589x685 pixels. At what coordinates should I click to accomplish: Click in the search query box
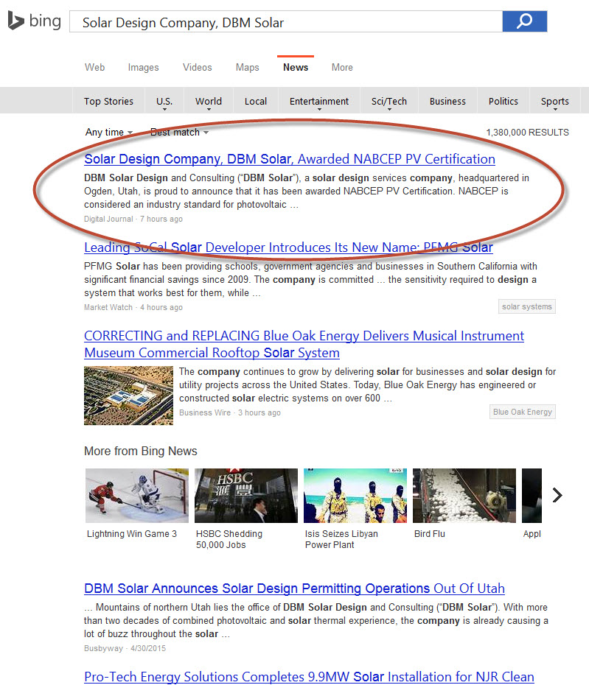click(x=286, y=21)
